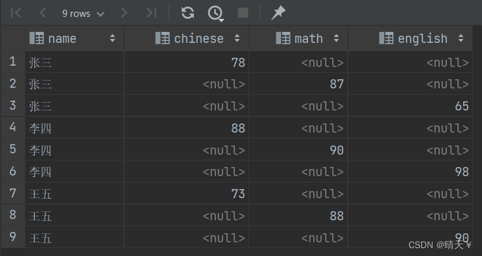Image resolution: width=482 pixels, height=256 pixels.
Task: Select null chinese cell in row 3
Action: pyautogui.click(x=186, y=106)
